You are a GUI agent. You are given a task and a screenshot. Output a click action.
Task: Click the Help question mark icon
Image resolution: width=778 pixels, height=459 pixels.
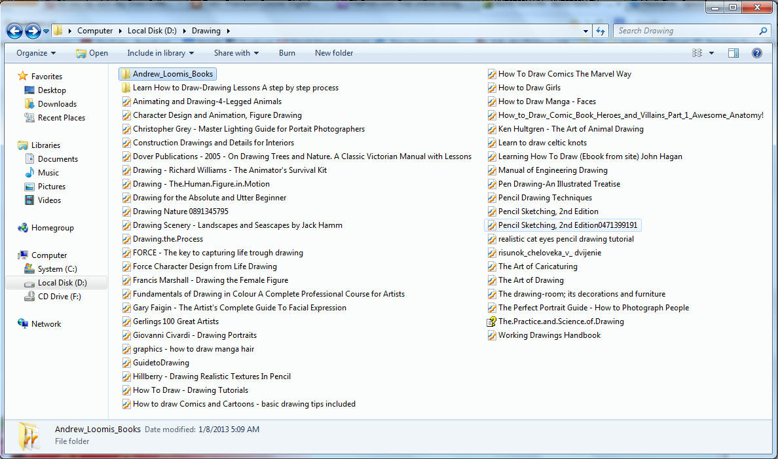[x=756, y=53]
